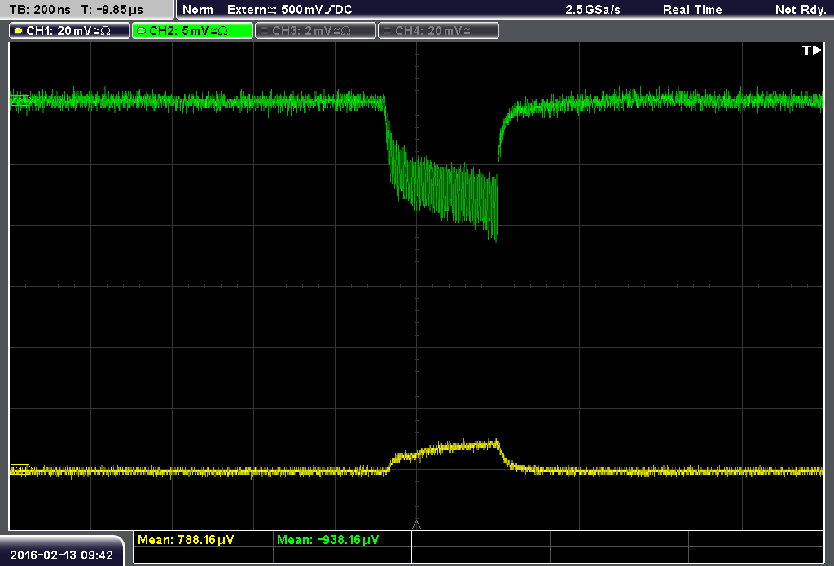Open the Norm trigger mode setting

click(x=198, y=10)
